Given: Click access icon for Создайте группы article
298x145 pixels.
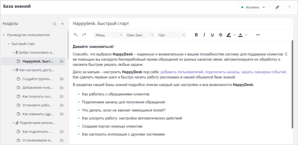Looking at the screenshot, I should (61, 79).
